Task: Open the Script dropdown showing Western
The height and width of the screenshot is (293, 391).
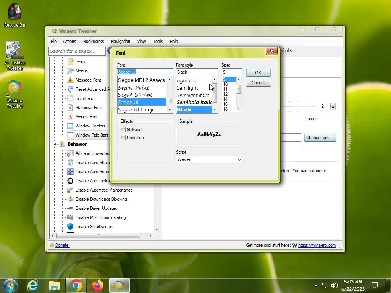Action: tap(209, 159)
